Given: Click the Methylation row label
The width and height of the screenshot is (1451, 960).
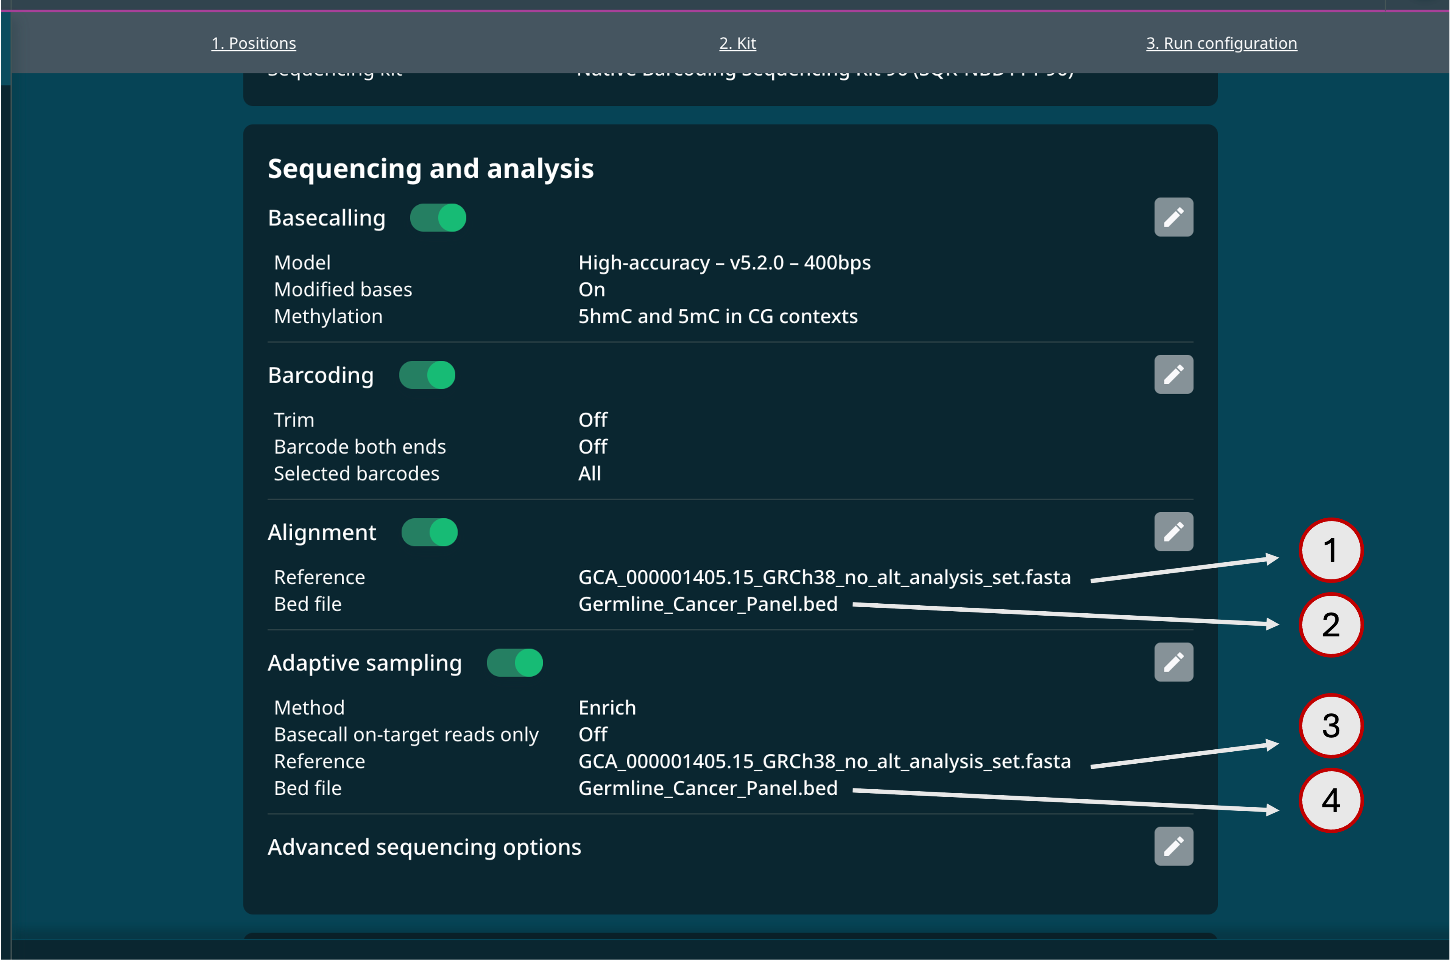Looking at the screenshot, I should [328, 316].
